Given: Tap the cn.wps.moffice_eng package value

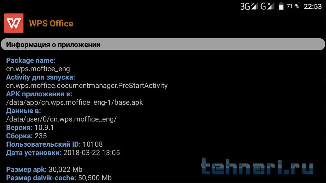Looking at the screenshot, I should click(x=38, y=69).
